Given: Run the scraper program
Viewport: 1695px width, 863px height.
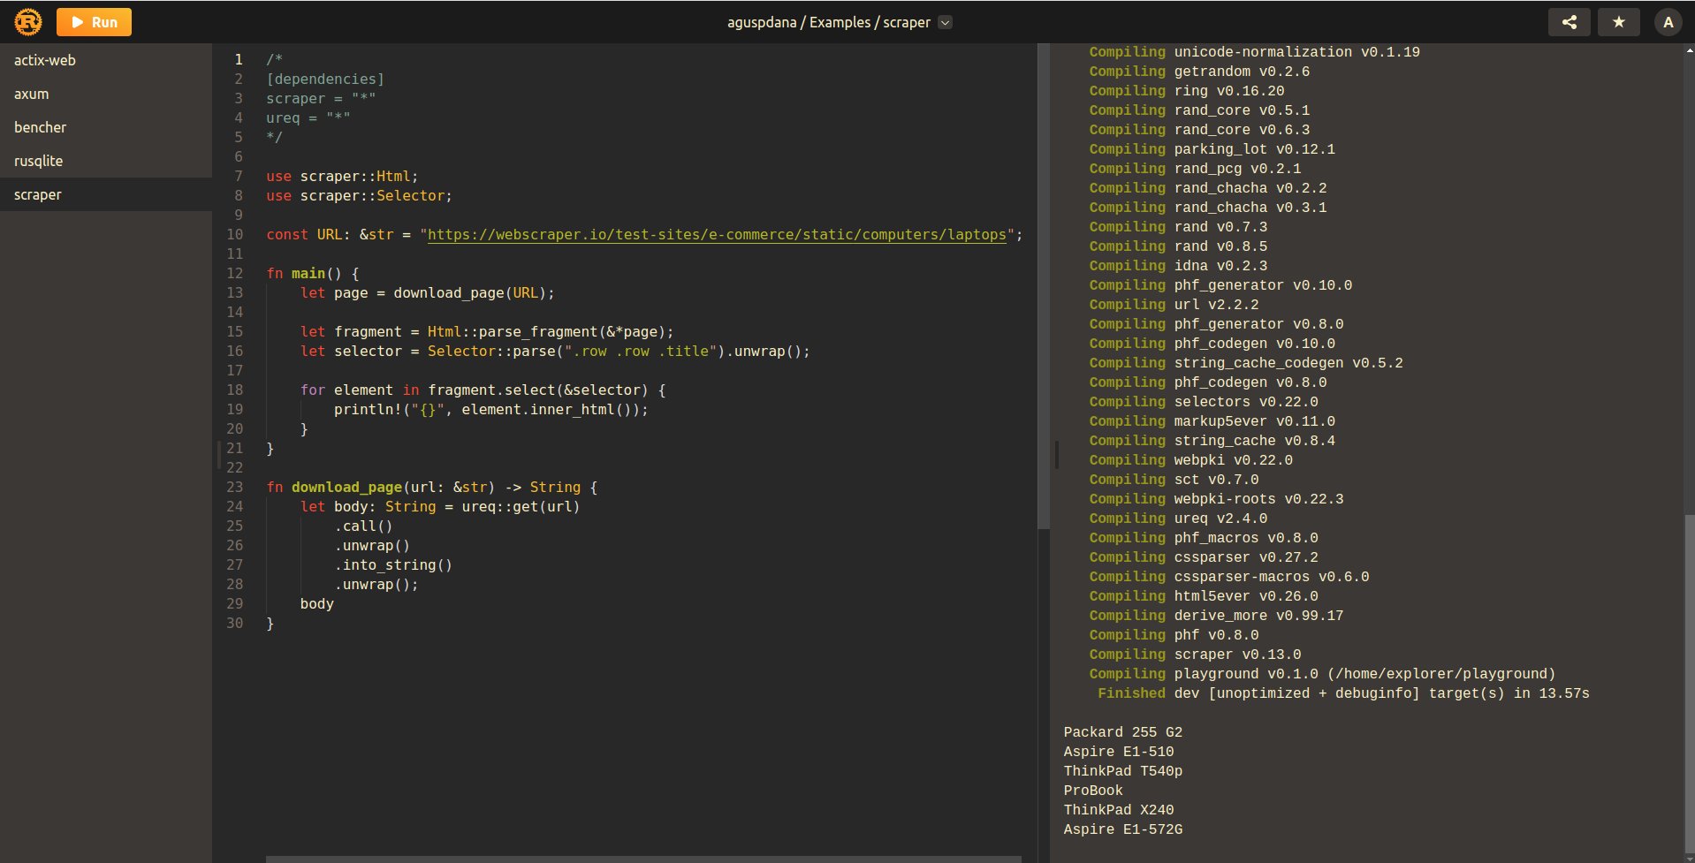Looking at the screenshot, I should [94, 22].
